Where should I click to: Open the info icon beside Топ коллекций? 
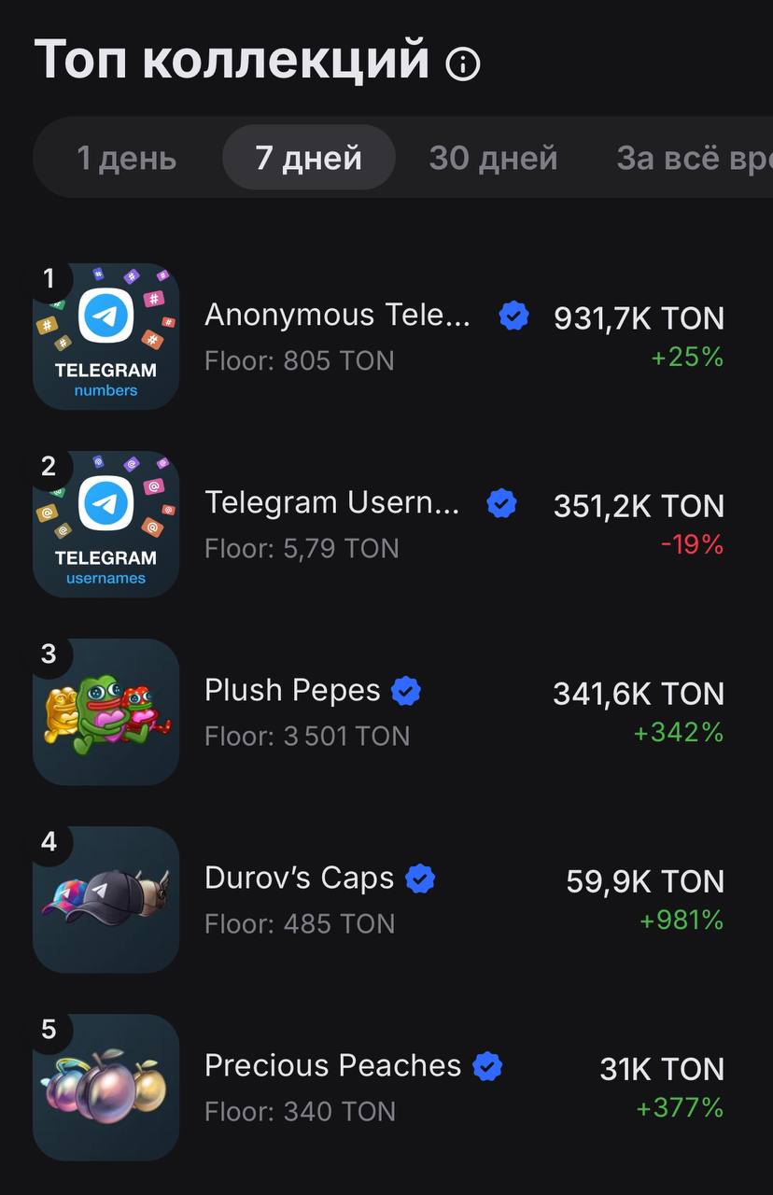coord(463,63)
